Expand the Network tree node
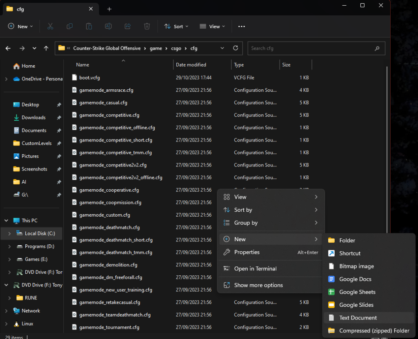 [x=6, y=311]
